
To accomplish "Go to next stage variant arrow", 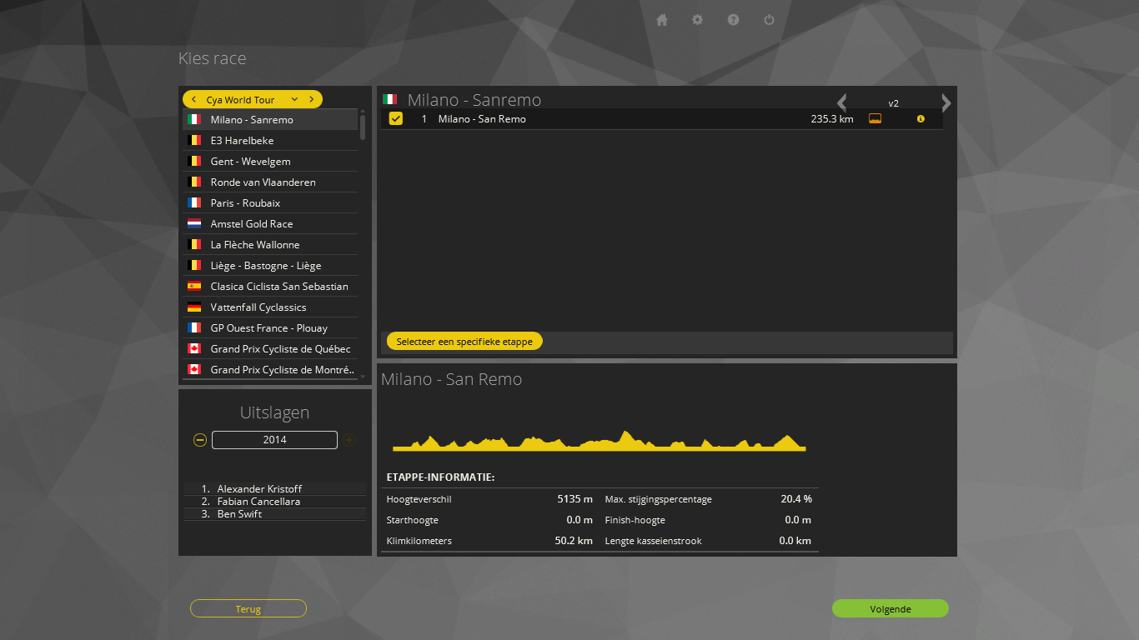I will (x=946, y=102).
